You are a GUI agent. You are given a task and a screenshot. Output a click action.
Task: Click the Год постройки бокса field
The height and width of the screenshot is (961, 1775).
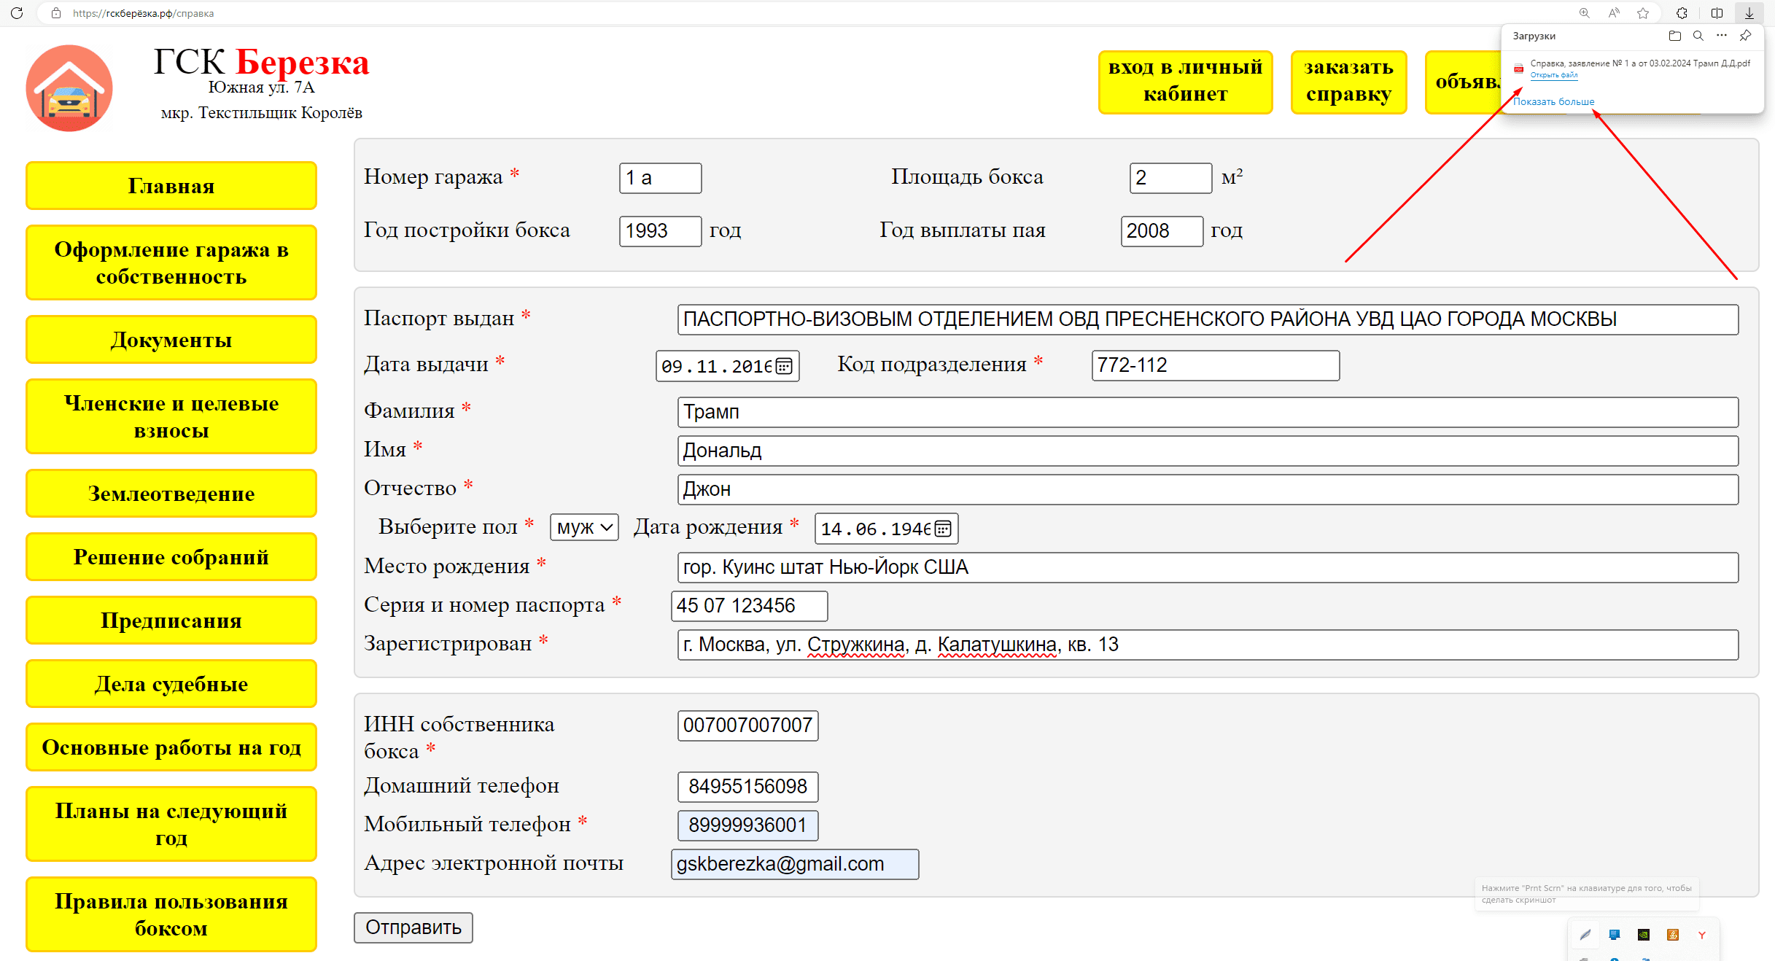point(661,231)
